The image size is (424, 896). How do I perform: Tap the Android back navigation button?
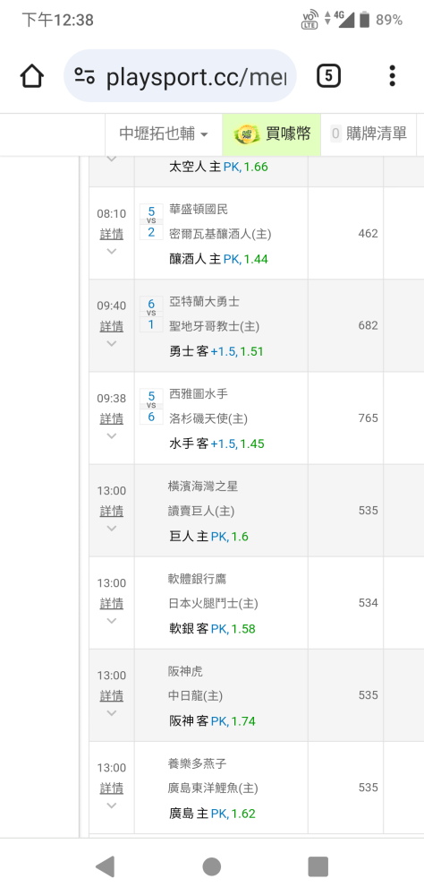105,866
